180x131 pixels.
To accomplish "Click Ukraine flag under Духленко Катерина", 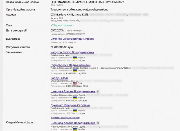I will click(75, 111).
